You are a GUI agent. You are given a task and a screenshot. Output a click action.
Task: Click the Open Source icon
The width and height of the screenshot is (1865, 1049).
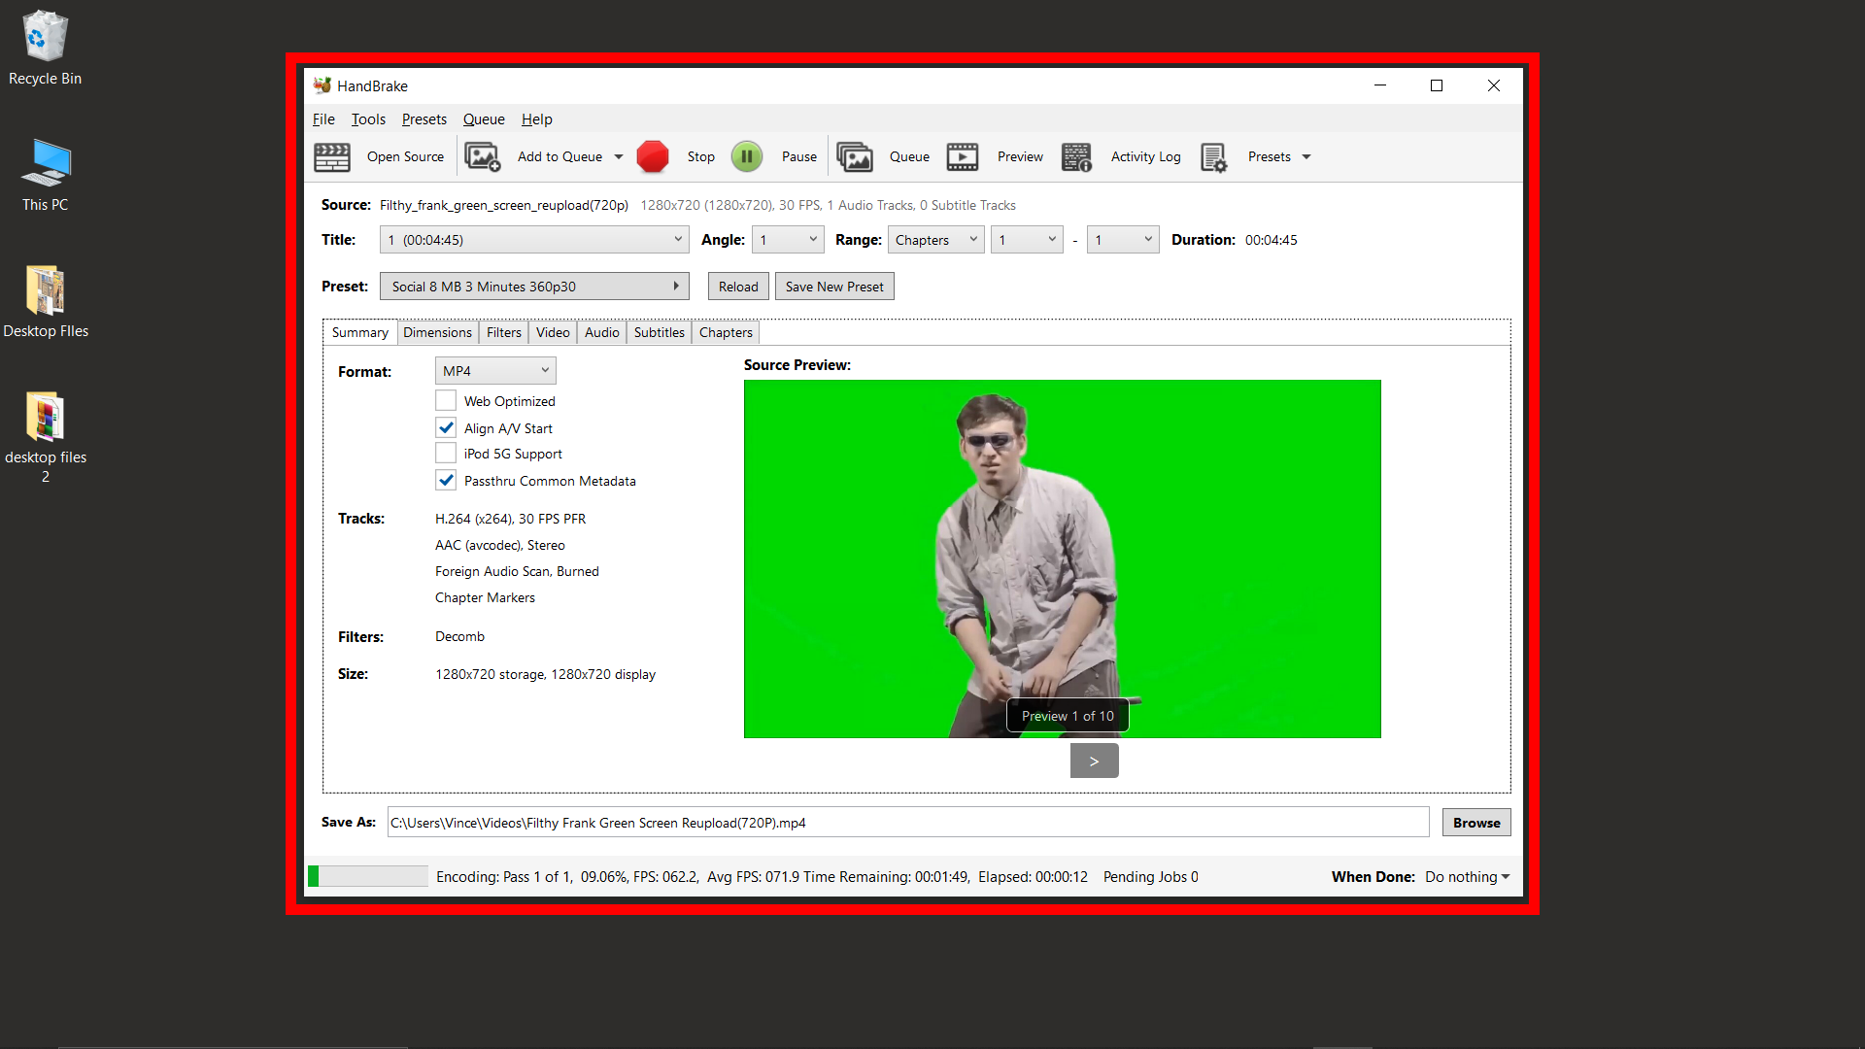332,156
